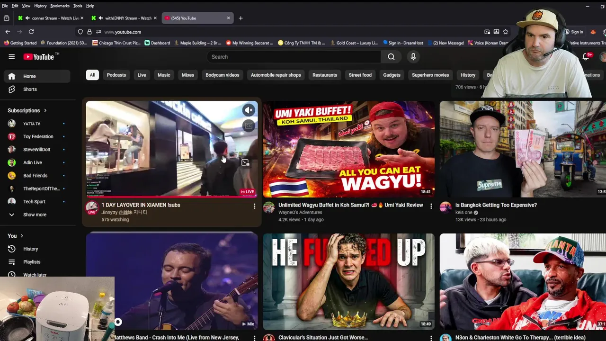Click the search magnifier button
The image size is (606, 341).
(391, 57)
